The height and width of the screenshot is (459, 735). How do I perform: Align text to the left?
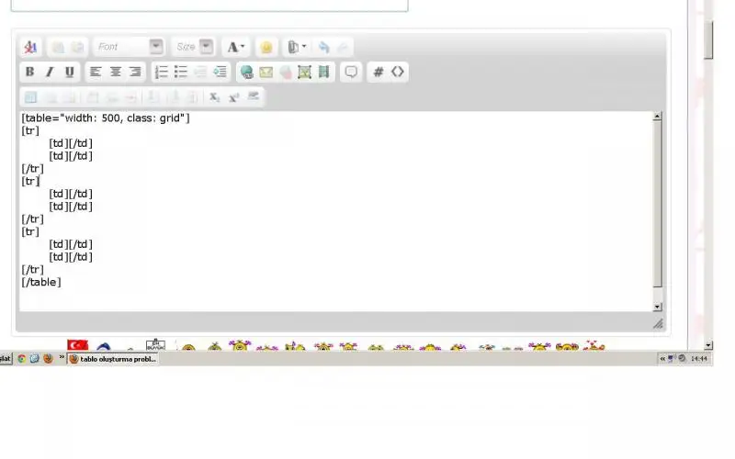tap(96, 72)
